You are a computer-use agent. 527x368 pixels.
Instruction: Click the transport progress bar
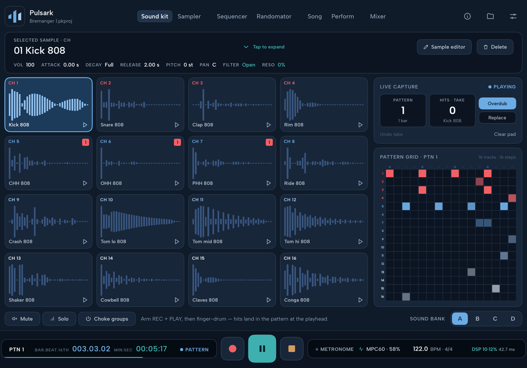(109, 357)
